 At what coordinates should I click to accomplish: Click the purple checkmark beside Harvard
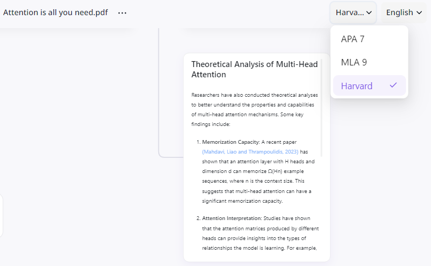[393, 85]
